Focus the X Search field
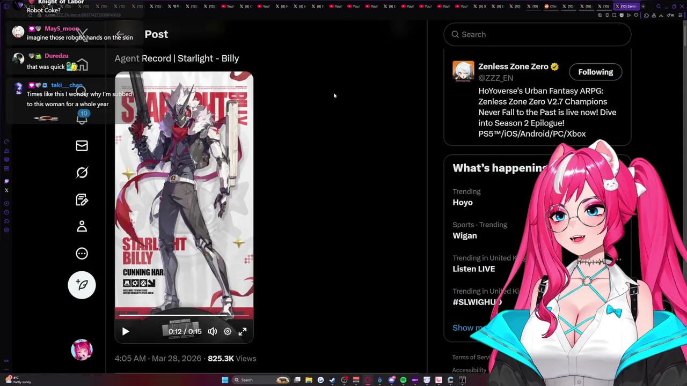Screen dimensions: 687x386 click(537, 34)
